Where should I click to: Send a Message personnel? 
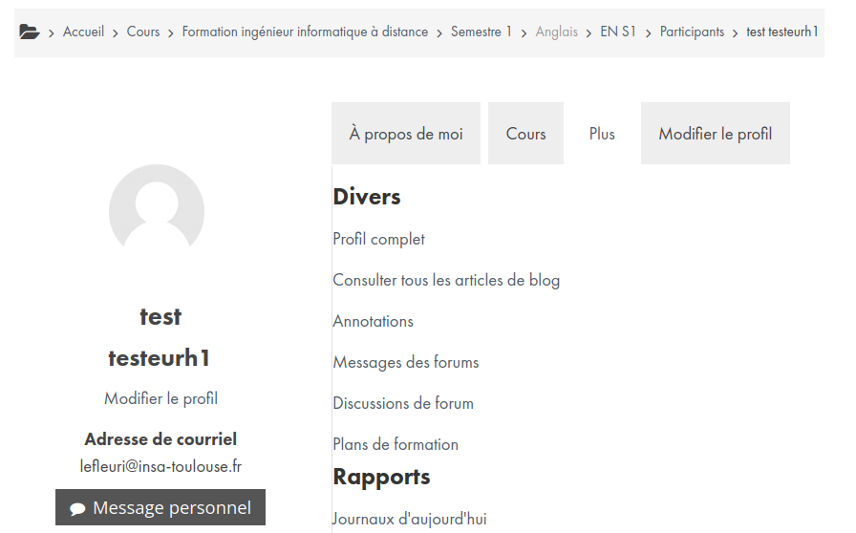pyautogui.click(x=160, y=507)
